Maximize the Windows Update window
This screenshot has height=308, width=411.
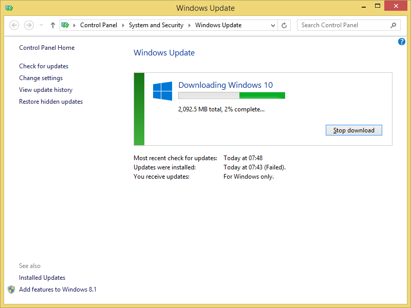(378, 6)
